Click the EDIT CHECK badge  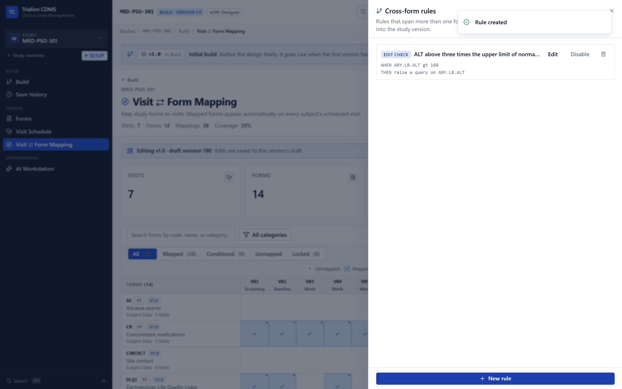[x=396, y=54]
